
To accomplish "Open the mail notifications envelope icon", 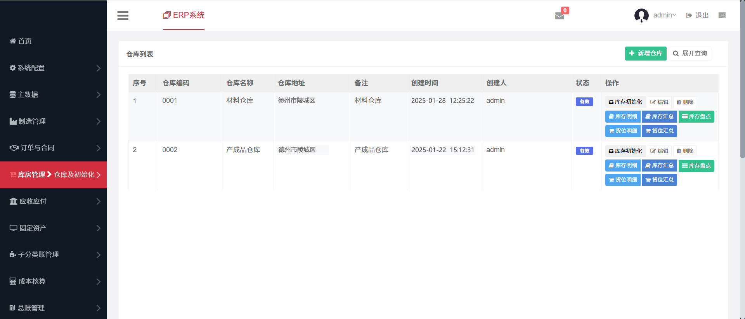I will click(x=560, y=16).
